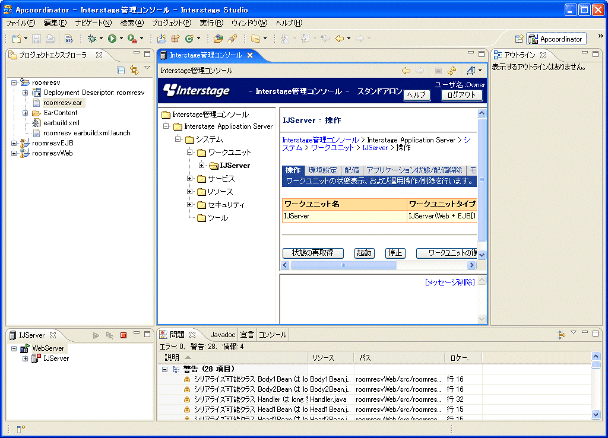The image size is (608, 438).
Task: Click the filter icon in the Problems view toolbar
Action: point(560,335)
